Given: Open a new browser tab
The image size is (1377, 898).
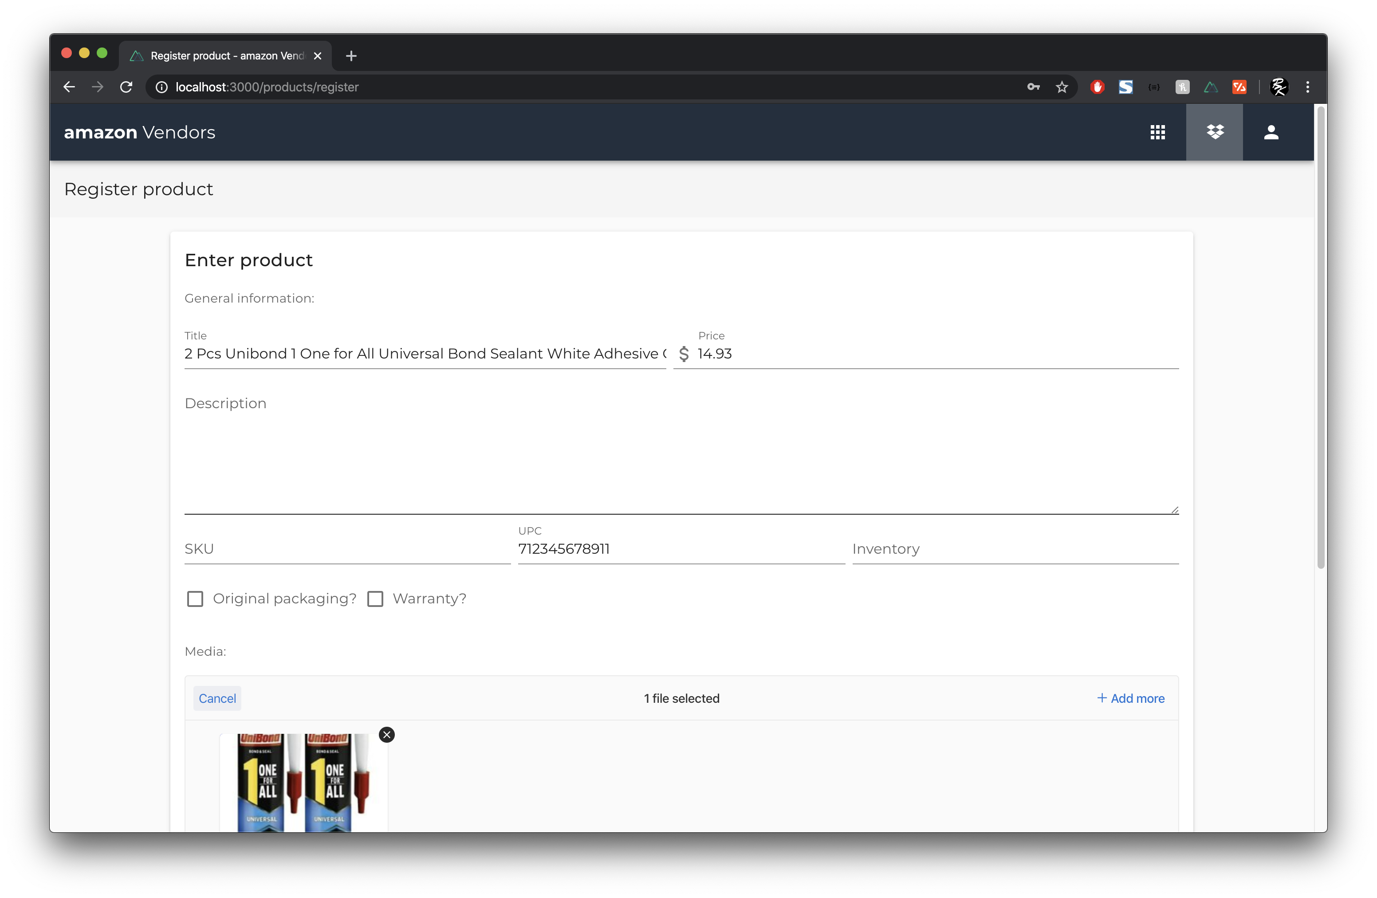Looking at the screenshot, I should point(351,55).
